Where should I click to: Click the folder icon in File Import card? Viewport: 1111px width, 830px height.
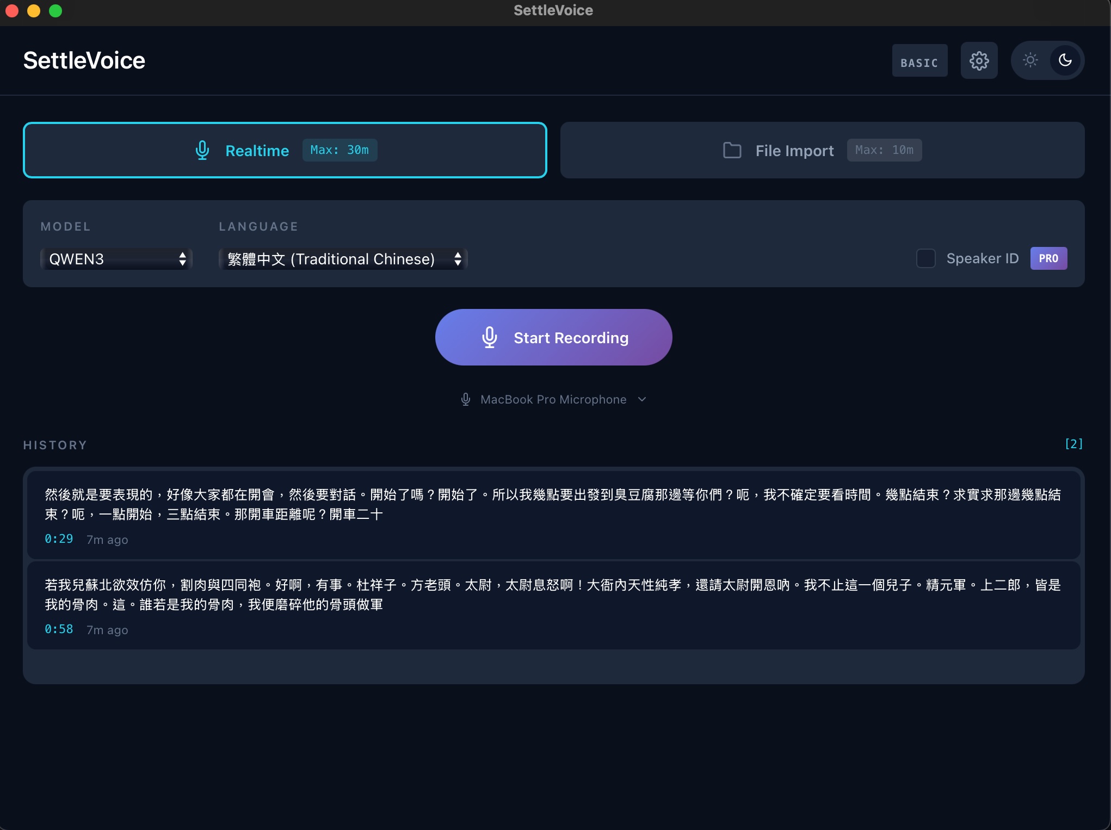[x=732, y=150]
